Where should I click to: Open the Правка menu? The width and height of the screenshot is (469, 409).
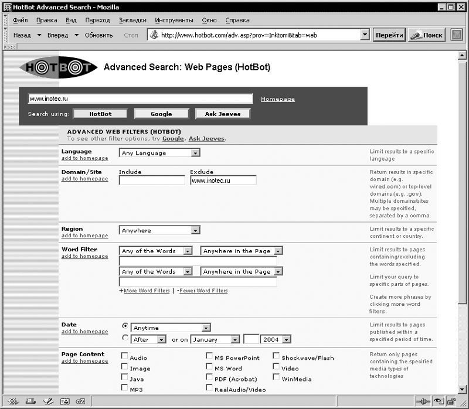[x=47, y=20]
